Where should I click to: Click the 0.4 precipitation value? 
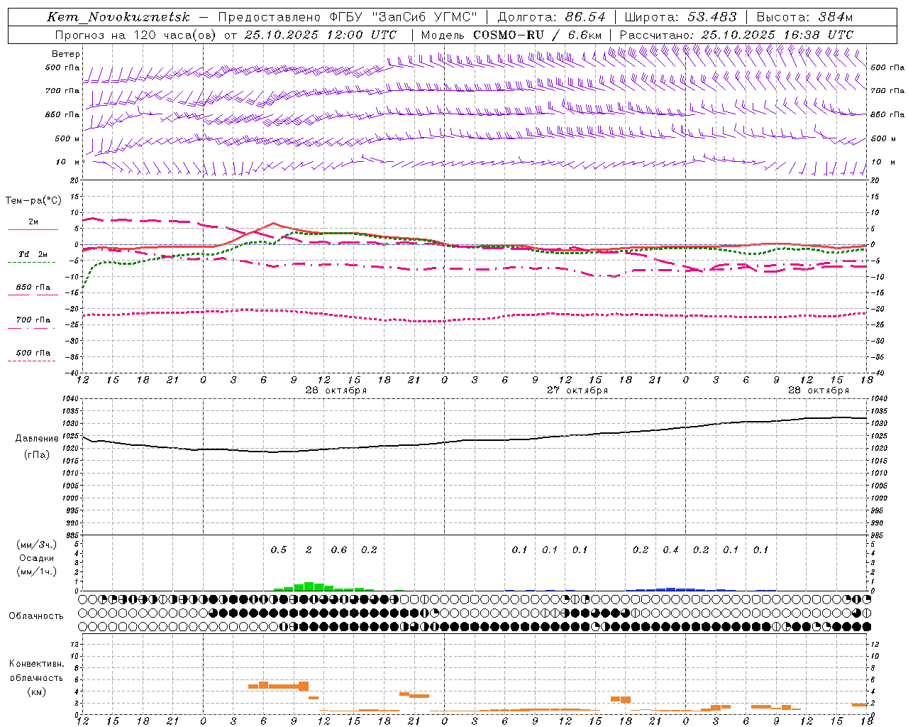670,550
